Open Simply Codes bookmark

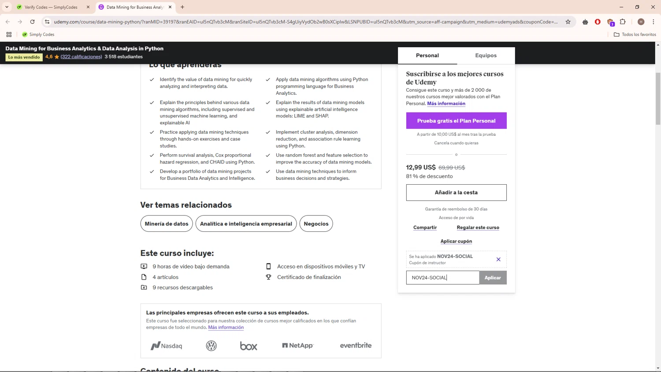tap(38, 34)
